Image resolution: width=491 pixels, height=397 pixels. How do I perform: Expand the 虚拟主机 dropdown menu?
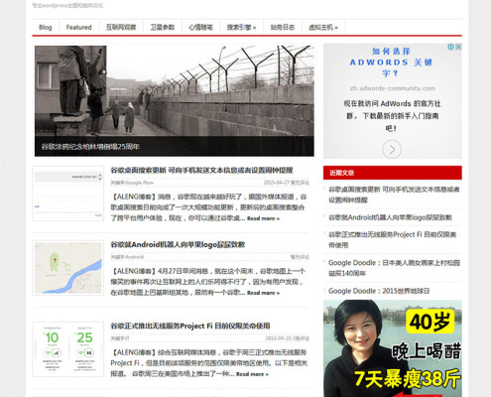coord(323,27)
